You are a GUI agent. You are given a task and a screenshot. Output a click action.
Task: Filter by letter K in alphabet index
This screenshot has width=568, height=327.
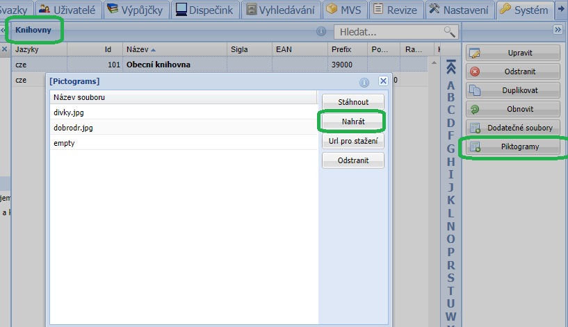click(x=451, y=200)
